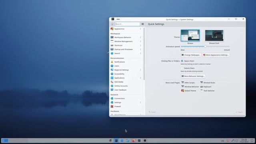Viewport: 256px width, 144px height.
Task: Click the System Settings window icon in the title bar
Action: pyautogui.click(x=113, y=19)
